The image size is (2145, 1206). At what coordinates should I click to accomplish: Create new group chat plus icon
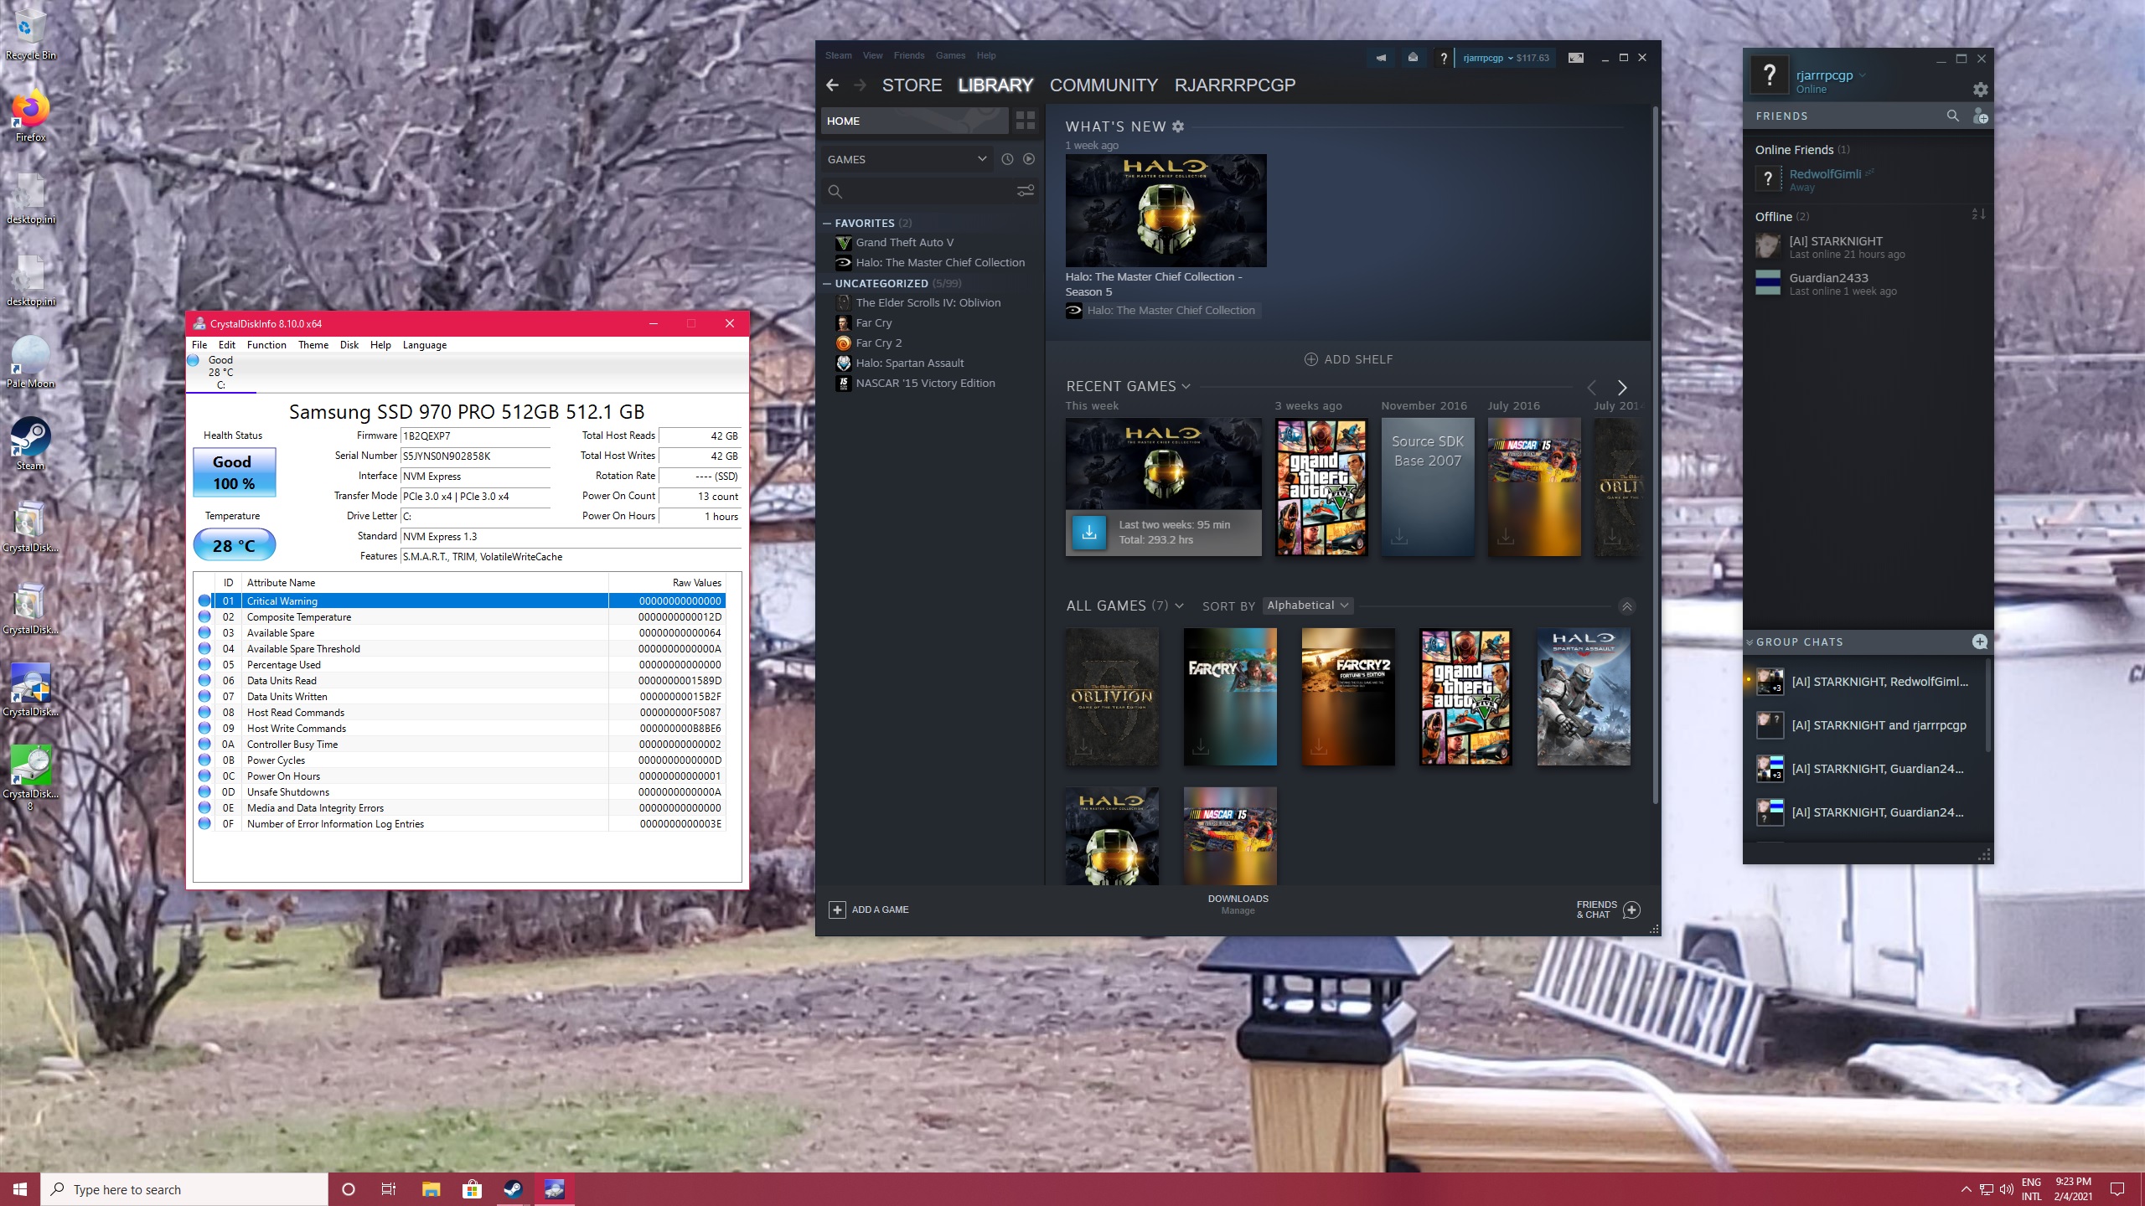tap(1979, 642)
